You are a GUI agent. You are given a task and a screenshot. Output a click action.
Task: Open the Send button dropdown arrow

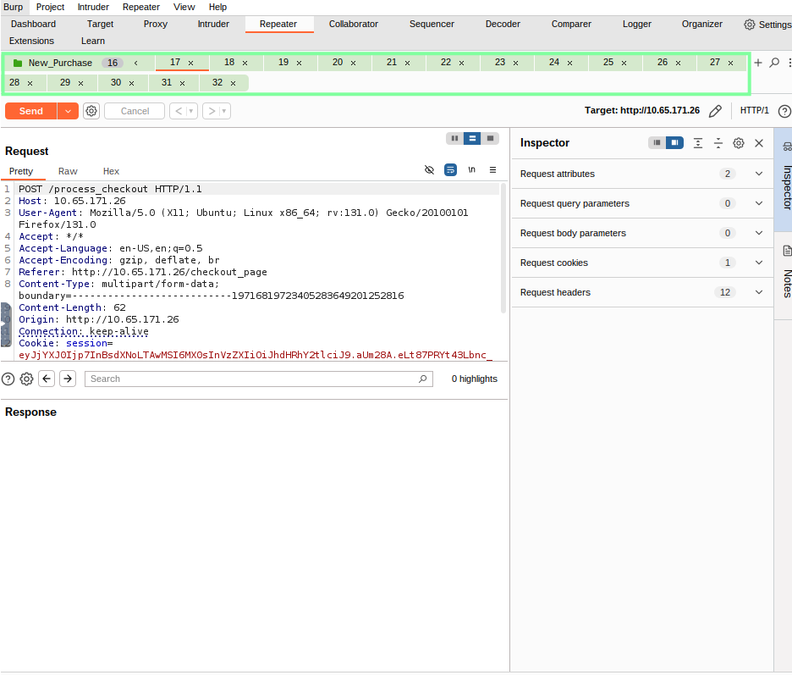pos(68,111)
